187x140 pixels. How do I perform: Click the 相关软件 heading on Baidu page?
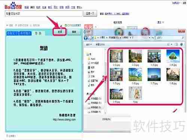[117, 22]
